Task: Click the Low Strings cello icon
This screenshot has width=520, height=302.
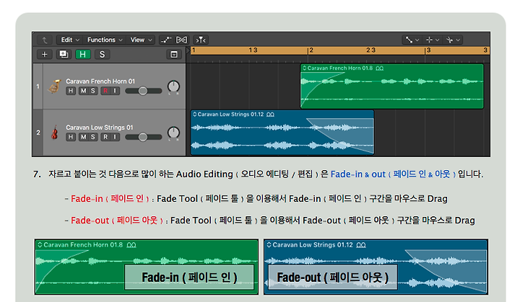Action: (55, 133)
